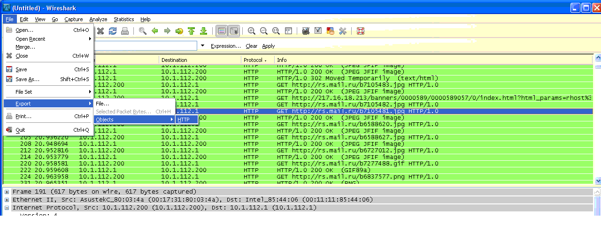Viewport: 601px width, 240px height.
Task: Click the Reload capture file toolbar icon
Action: point(113,31)
